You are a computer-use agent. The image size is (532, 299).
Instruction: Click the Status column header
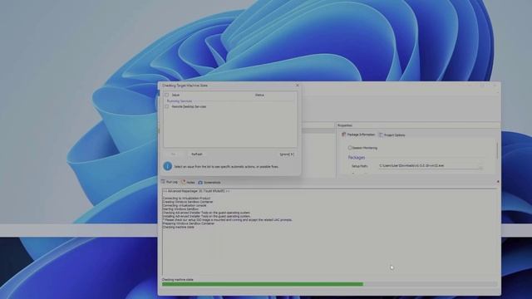(259, 95)
